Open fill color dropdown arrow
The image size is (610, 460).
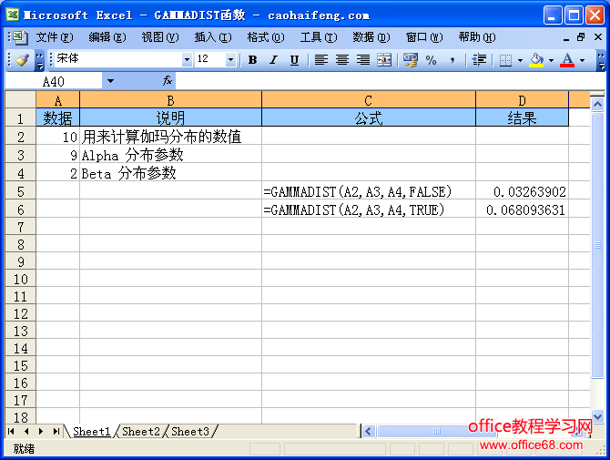click(551, 60)
